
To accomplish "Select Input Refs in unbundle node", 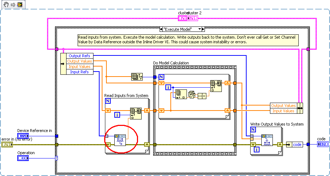I will click(x=80, y=72).
